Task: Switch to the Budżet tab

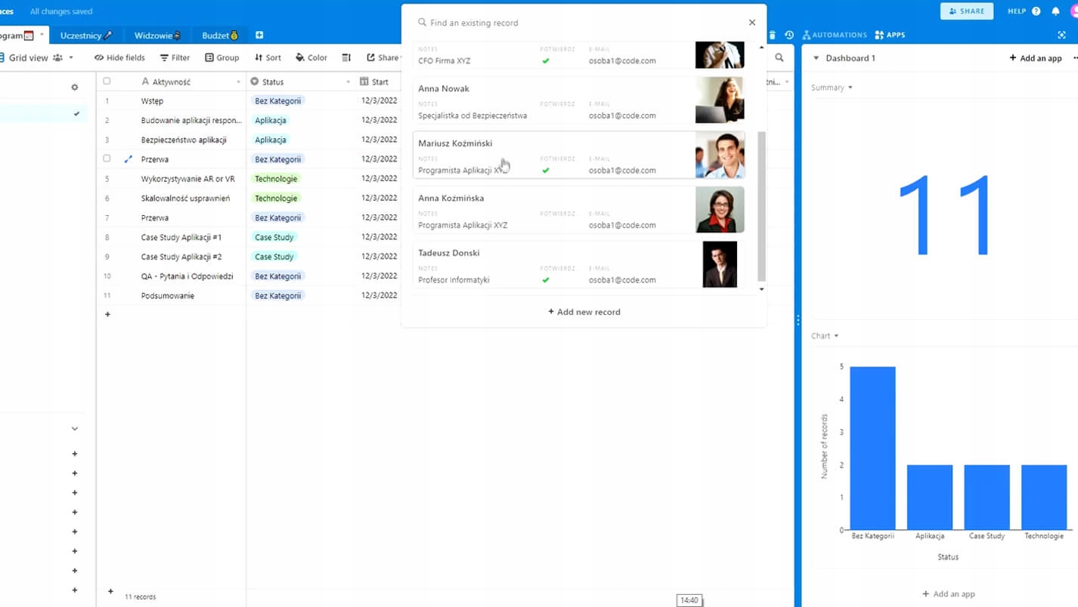Action: (220, 35)
